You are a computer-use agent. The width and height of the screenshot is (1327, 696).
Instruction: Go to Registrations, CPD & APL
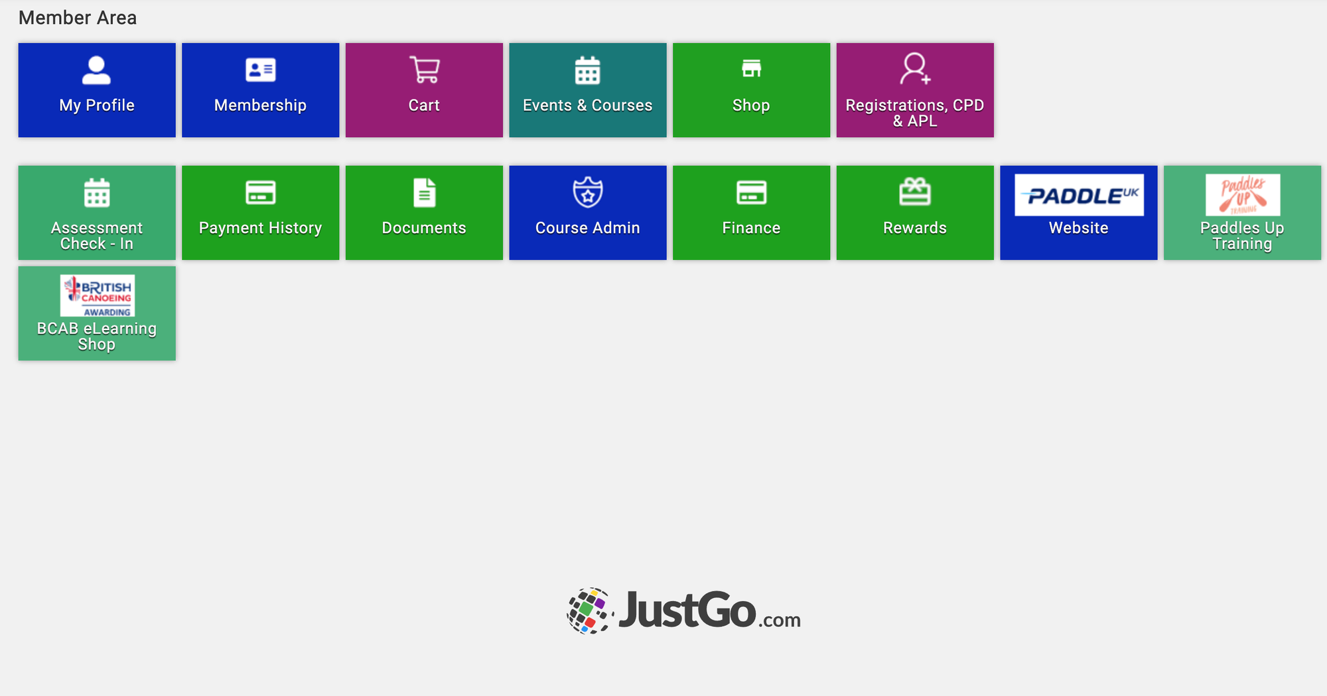click(x=915, y=90)
